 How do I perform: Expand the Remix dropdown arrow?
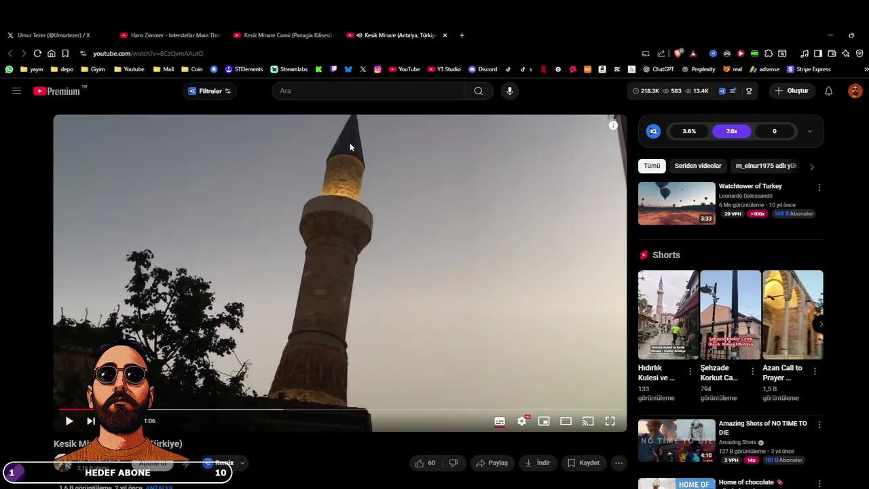point(242,463)
